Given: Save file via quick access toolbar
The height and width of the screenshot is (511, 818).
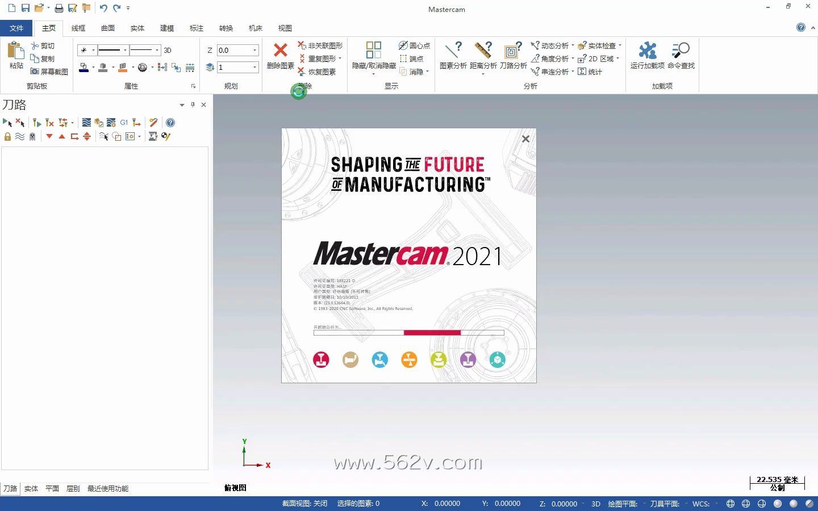Looking at the screenshot, I should (x=26, y=8).
